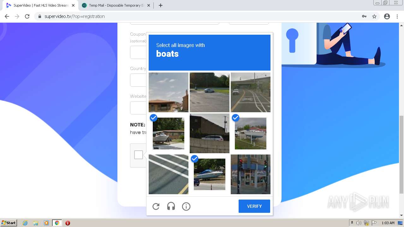Tick the reCAPTCHA checkbox on form
Screen dimensions: 404x227
[x=139, y=155]
